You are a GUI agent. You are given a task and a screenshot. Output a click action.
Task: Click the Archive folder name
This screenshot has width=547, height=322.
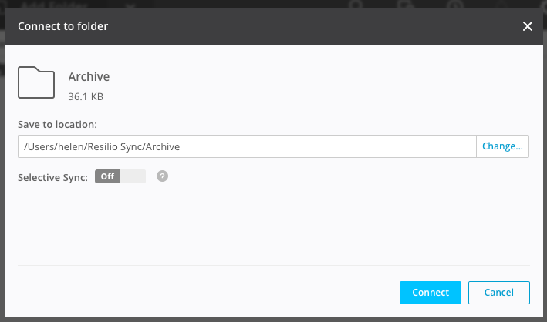click(x=89, y=77)
